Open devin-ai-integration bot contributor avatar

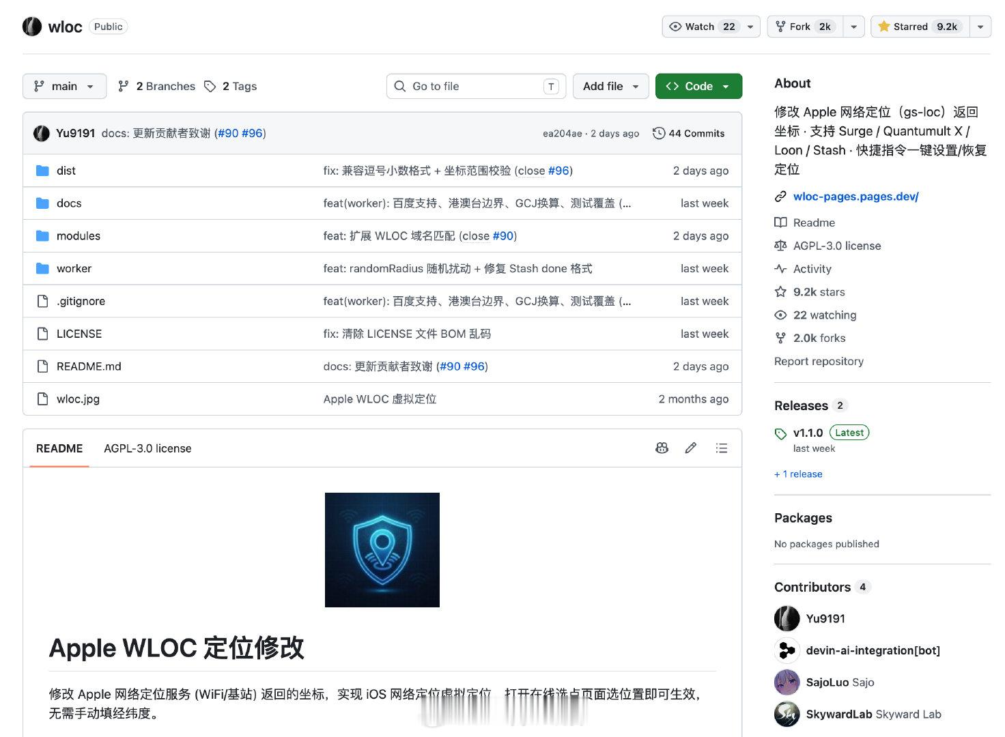tap(787, 650)
